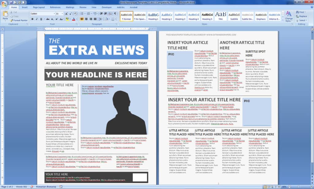
Task: Click the vertical scrollbar down arrow
Action: 312,174
